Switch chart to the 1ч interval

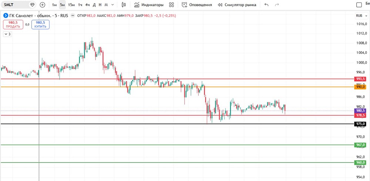[80, 5]
